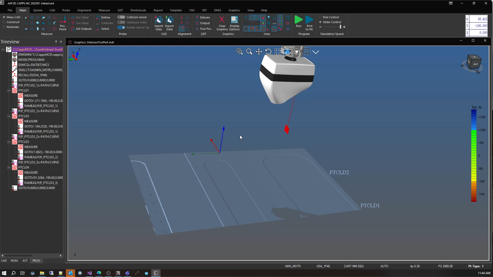Click the Post to NC icon
This screenshot has height=277, width=493.
coord(309,20)
